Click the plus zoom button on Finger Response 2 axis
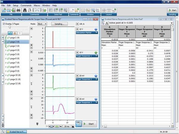The width and height of the screenshot is (179, 134). 32,91
